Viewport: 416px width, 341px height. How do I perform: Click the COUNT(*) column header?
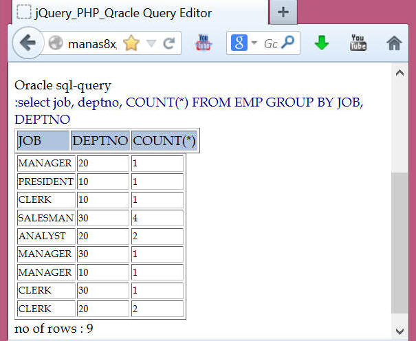[164, 140]
